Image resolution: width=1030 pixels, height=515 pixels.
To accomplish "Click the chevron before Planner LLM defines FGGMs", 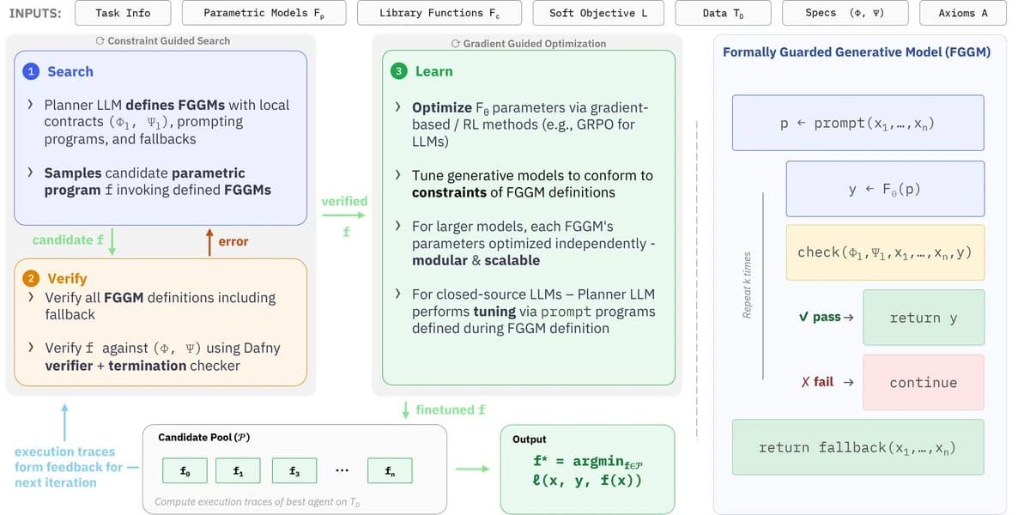I will 31,105.
